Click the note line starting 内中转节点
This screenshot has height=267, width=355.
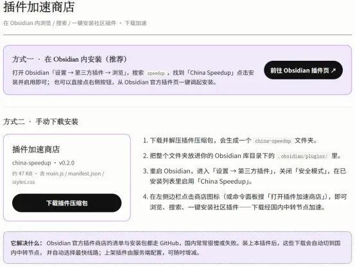tap(105, 252)
